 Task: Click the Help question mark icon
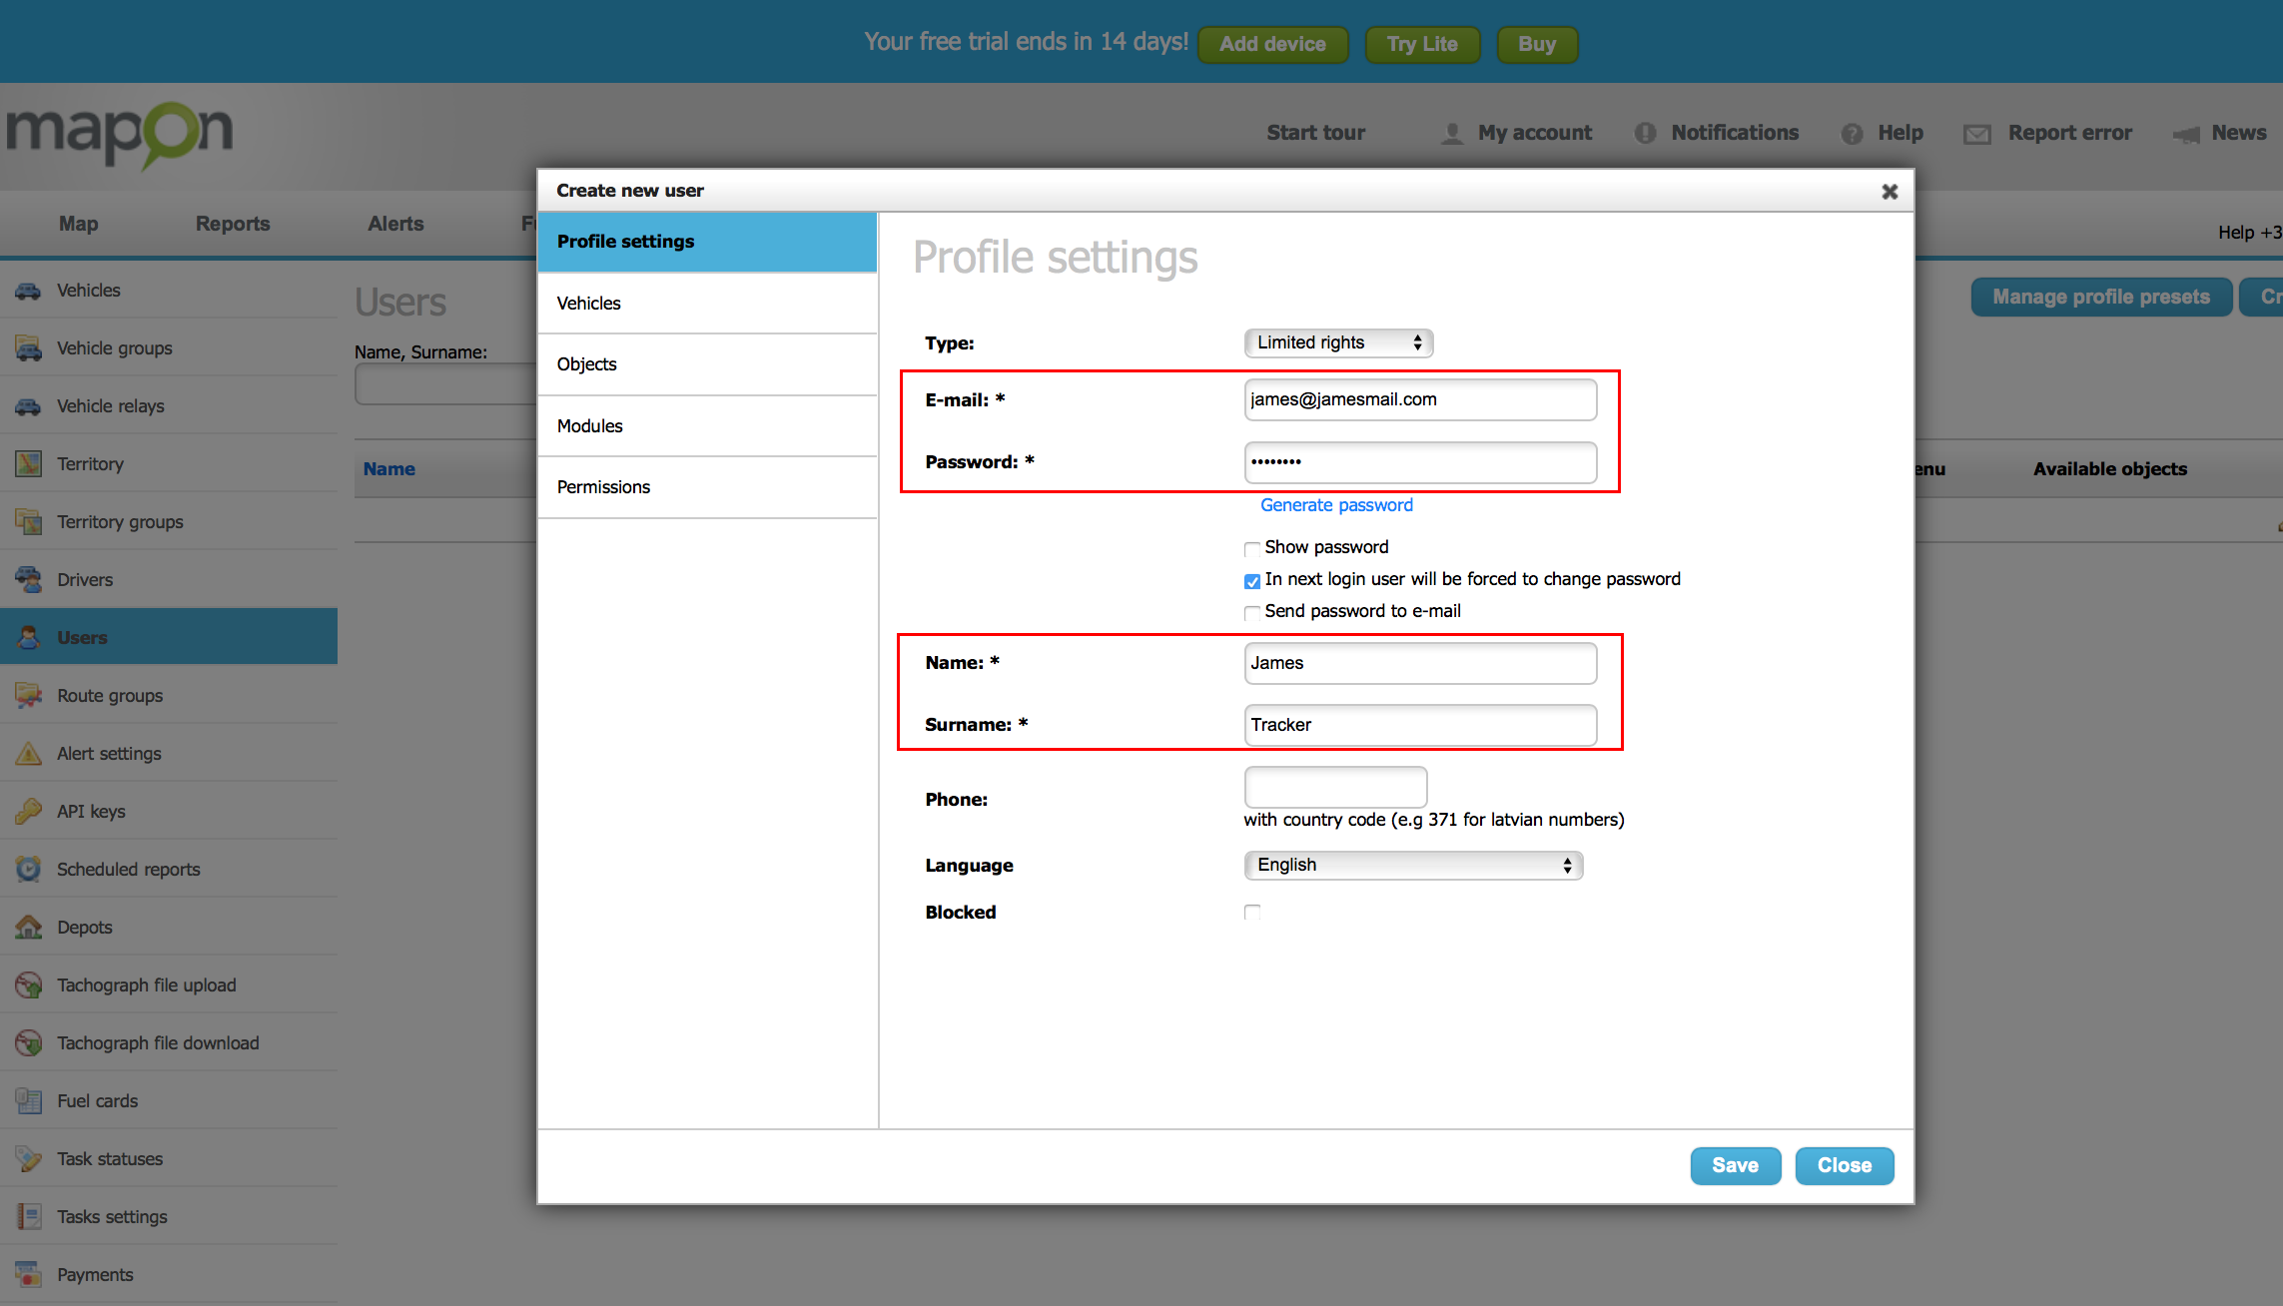coord(1852,133)
